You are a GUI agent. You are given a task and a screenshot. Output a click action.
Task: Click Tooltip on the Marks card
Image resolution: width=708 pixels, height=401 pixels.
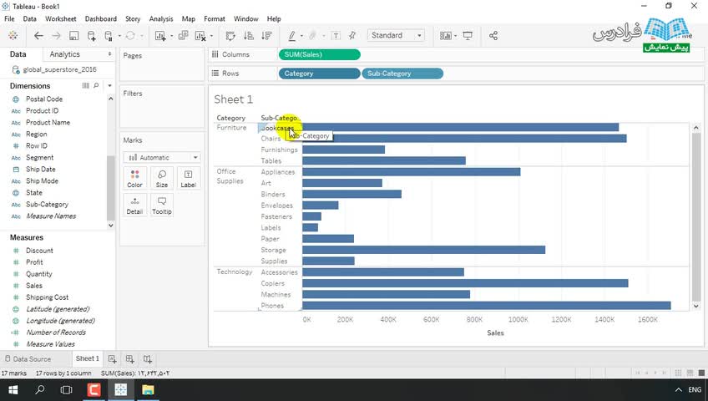pyautogui.click(x=162, y=206)
